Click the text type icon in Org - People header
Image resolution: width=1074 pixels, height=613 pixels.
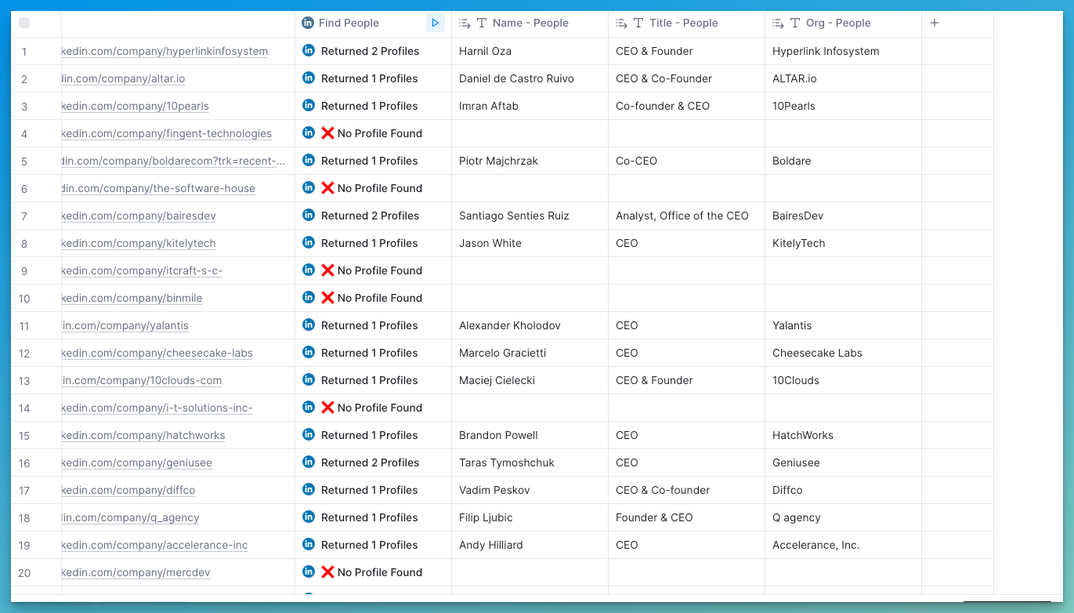[x=795, y=24]
